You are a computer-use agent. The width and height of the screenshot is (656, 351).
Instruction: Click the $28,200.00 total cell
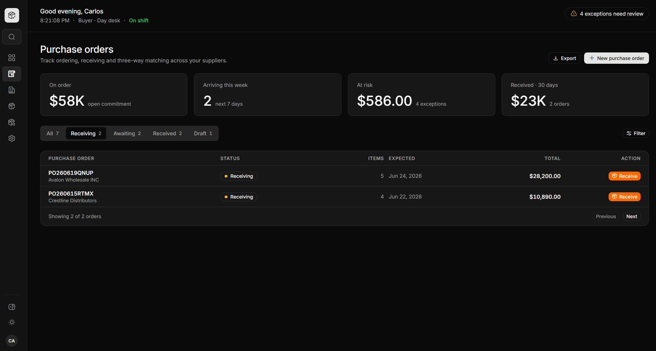click(x=545, y=176)
